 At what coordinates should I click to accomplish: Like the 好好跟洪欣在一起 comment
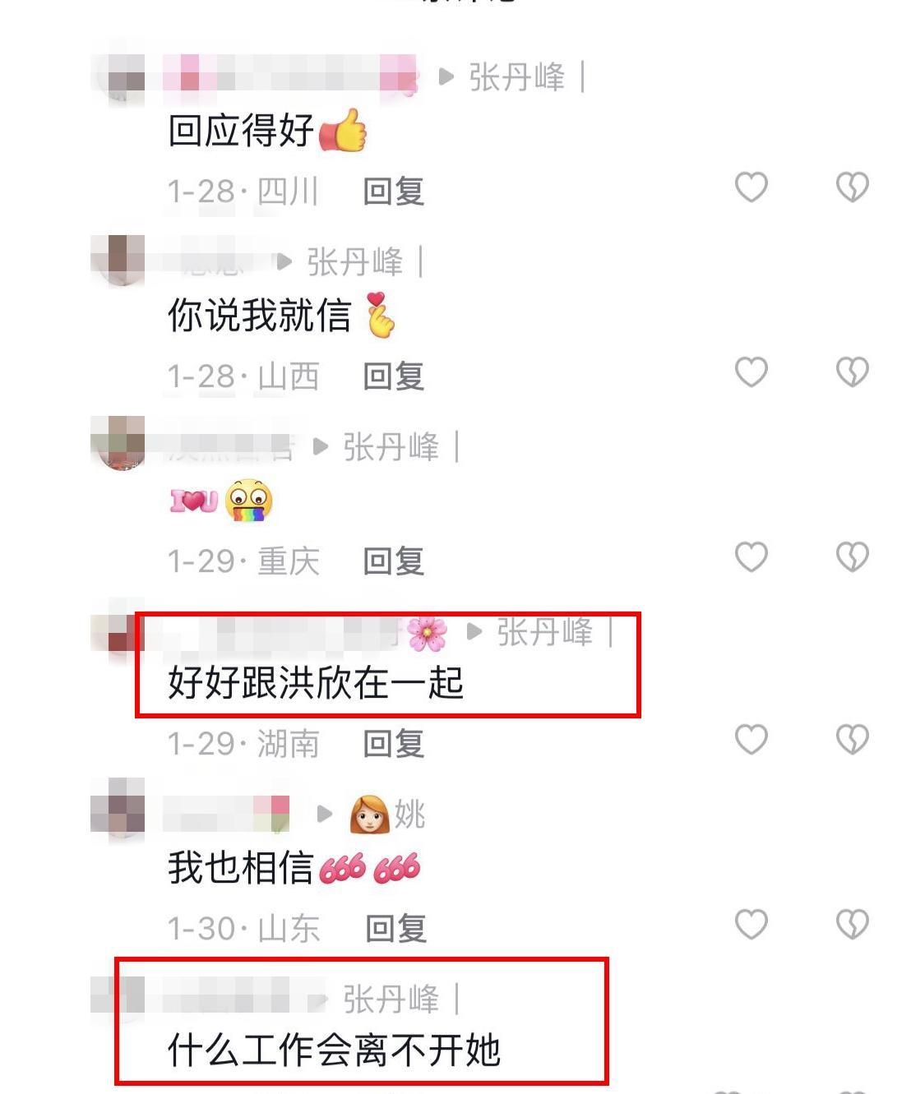[751, 740]
